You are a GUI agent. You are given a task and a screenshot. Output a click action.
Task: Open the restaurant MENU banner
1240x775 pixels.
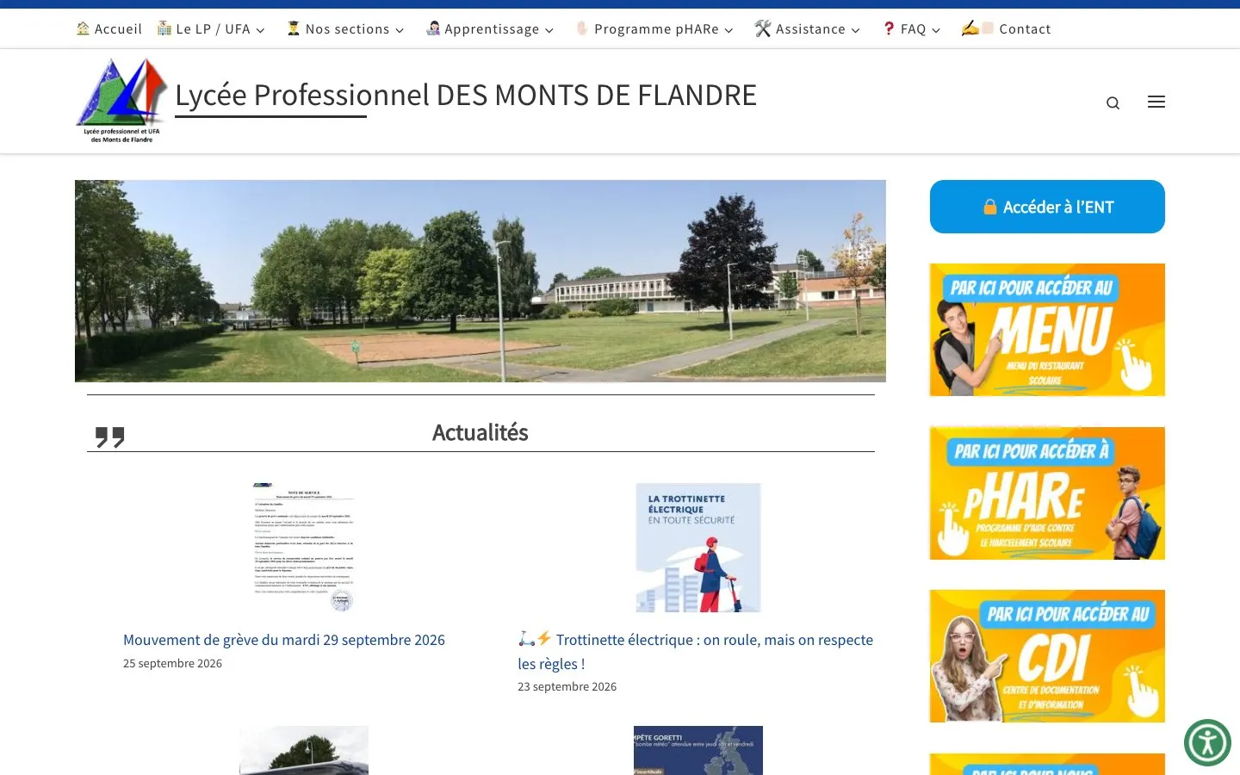pos(1047,330)
